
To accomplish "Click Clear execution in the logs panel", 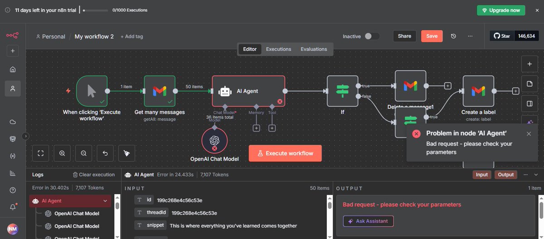I will pyautogui.click(x=94, y=174).
